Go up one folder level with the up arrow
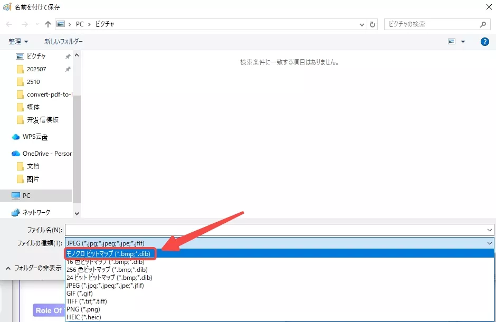Viewport: 496px width, 322px height. tap(47, 24)
